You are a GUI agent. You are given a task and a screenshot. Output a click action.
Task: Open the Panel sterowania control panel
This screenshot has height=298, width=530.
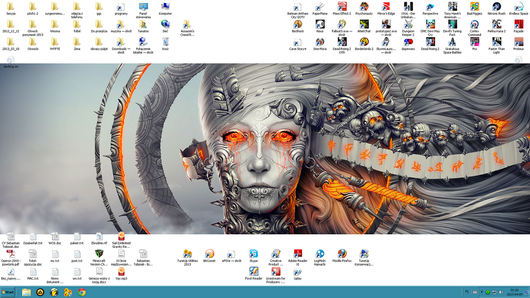143,7
